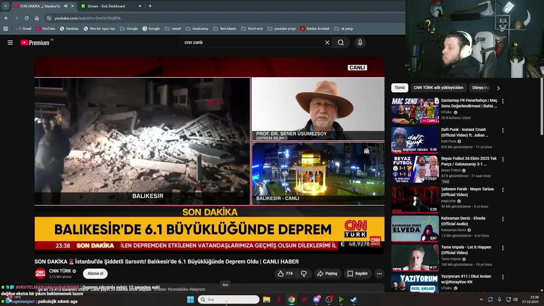544x306 pixels.
Task: Select CNN TÜRK adlı yükleyiciden chip
Action: 438,88
